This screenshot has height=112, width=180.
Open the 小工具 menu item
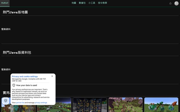pos(92,3)
